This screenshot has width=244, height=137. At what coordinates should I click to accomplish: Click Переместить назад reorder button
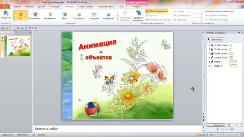pyautogui.click(x=216, y=15)
